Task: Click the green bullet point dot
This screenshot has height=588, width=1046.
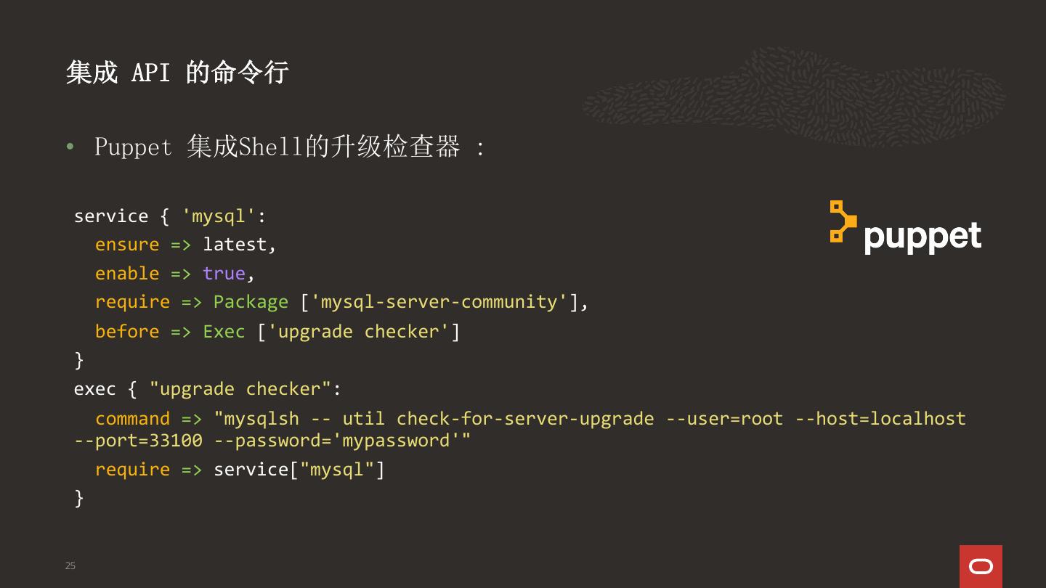Action: pos(70,147)
